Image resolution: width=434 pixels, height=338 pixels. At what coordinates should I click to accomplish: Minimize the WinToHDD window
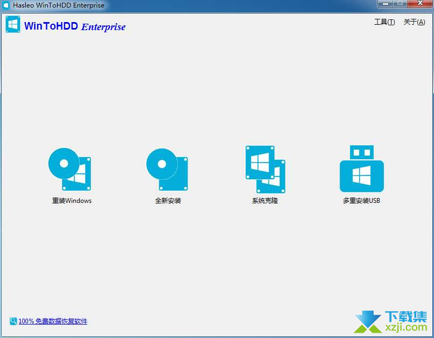[x=385, y=3]
